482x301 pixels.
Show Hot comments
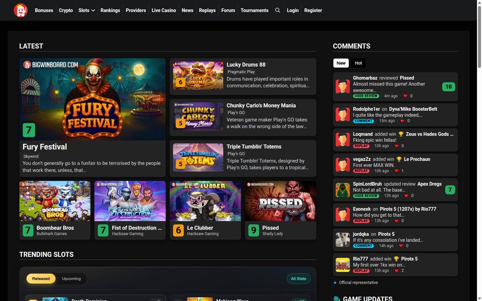(358, 63)
